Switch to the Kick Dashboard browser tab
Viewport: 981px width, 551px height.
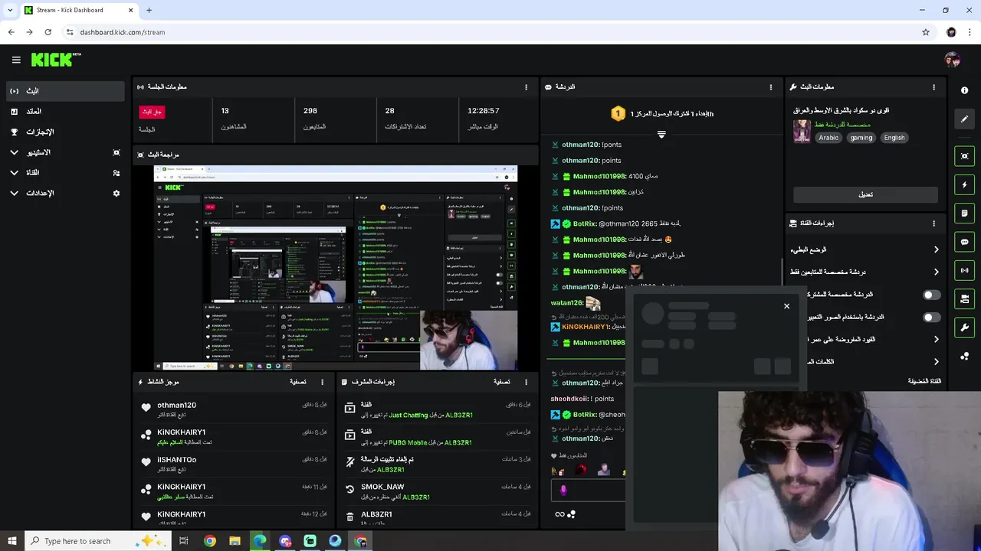[x=79, y=10]
